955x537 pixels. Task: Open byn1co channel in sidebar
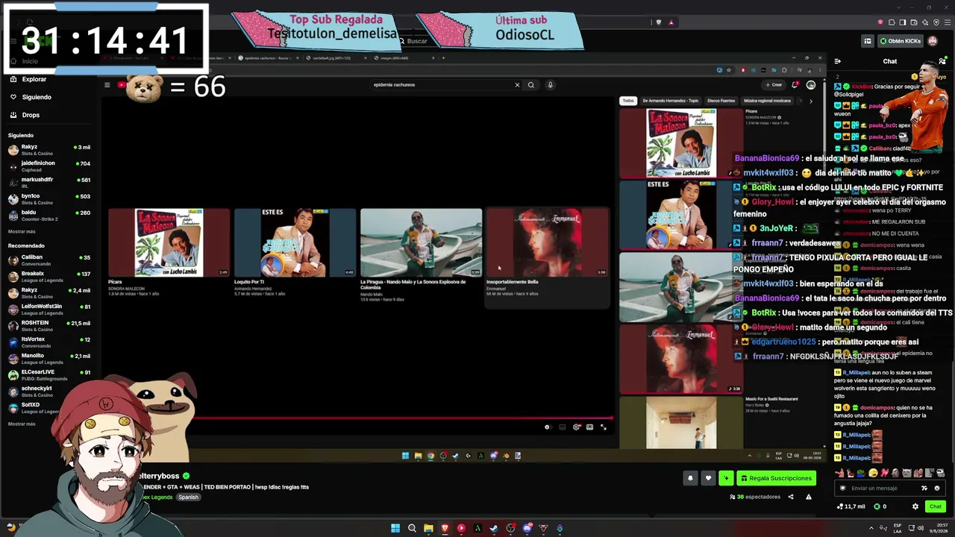[49, 198]
